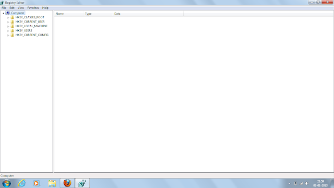Screen dimensions: 334x188
Task: Click the taskbar clock and date
Action: pyautogui.click(x=320, y=183)
